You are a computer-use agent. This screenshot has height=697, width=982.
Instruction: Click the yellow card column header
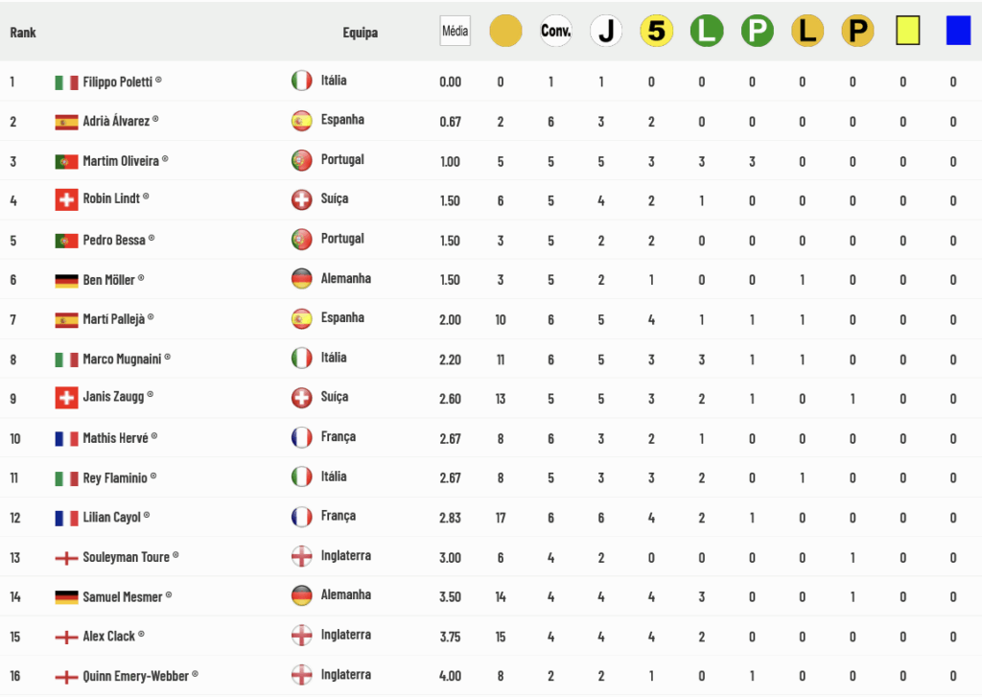(907, 31)
